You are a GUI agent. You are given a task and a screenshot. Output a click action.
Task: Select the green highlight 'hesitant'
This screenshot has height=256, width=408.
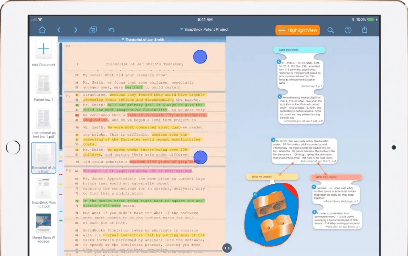[134, 88]
